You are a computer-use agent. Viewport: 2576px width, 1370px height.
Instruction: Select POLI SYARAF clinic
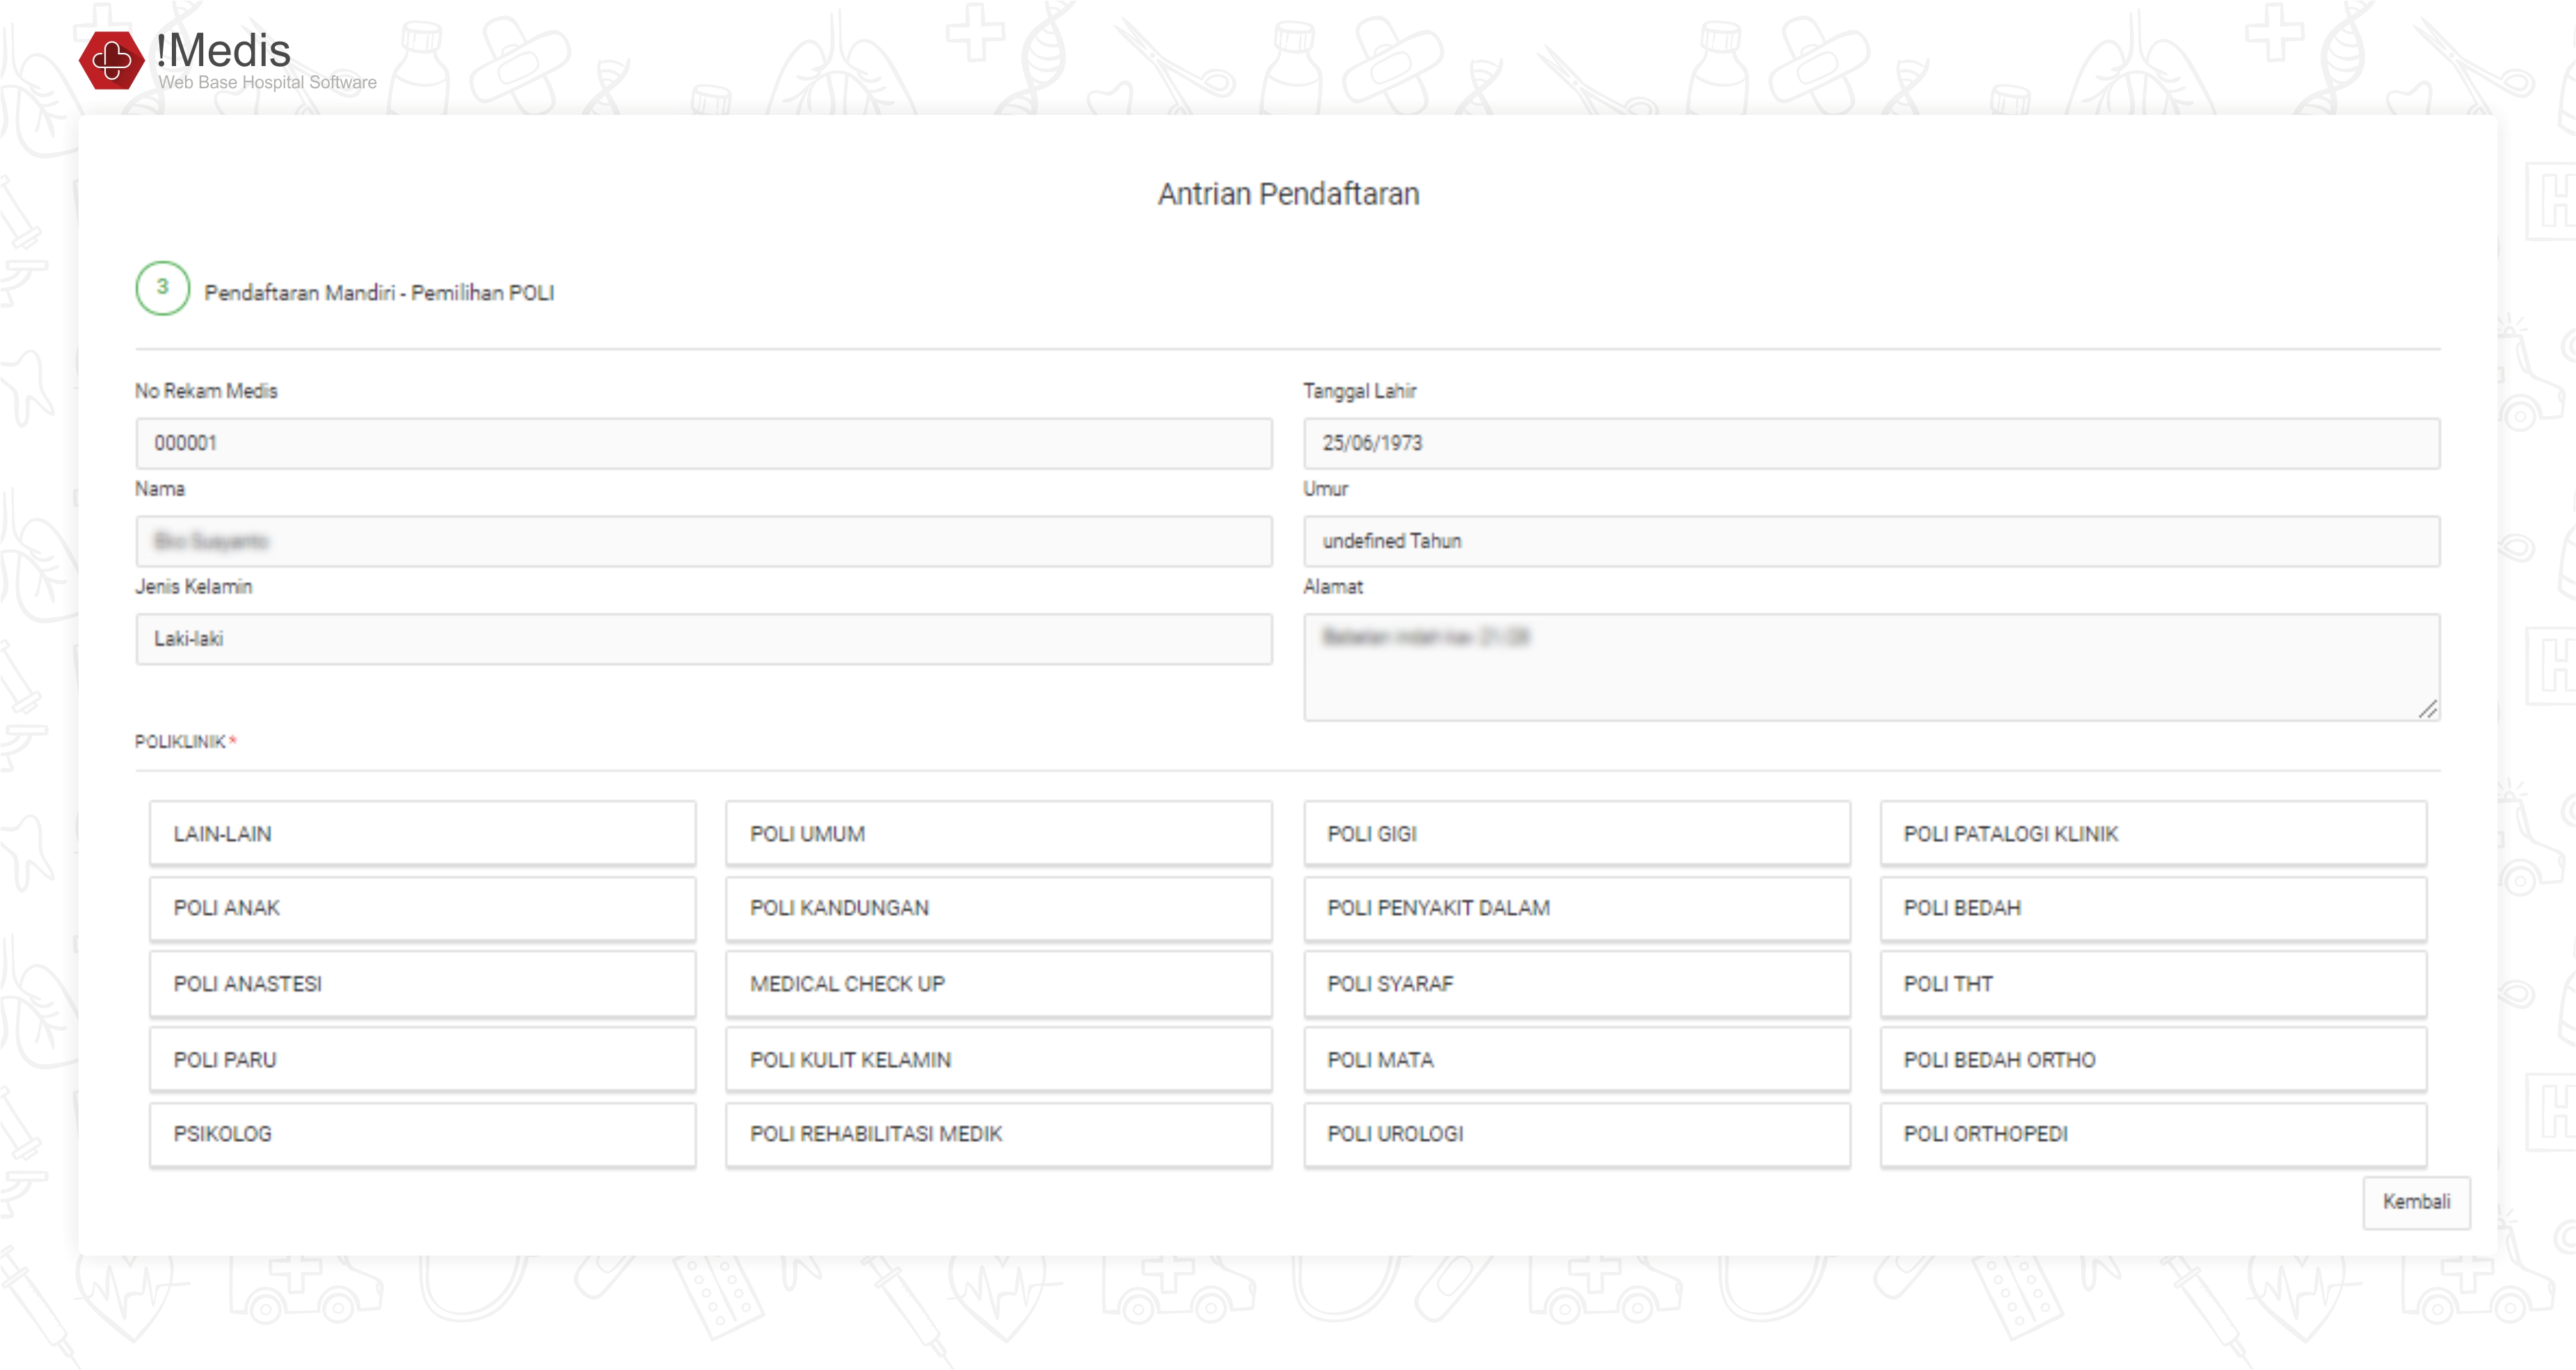1576,983
